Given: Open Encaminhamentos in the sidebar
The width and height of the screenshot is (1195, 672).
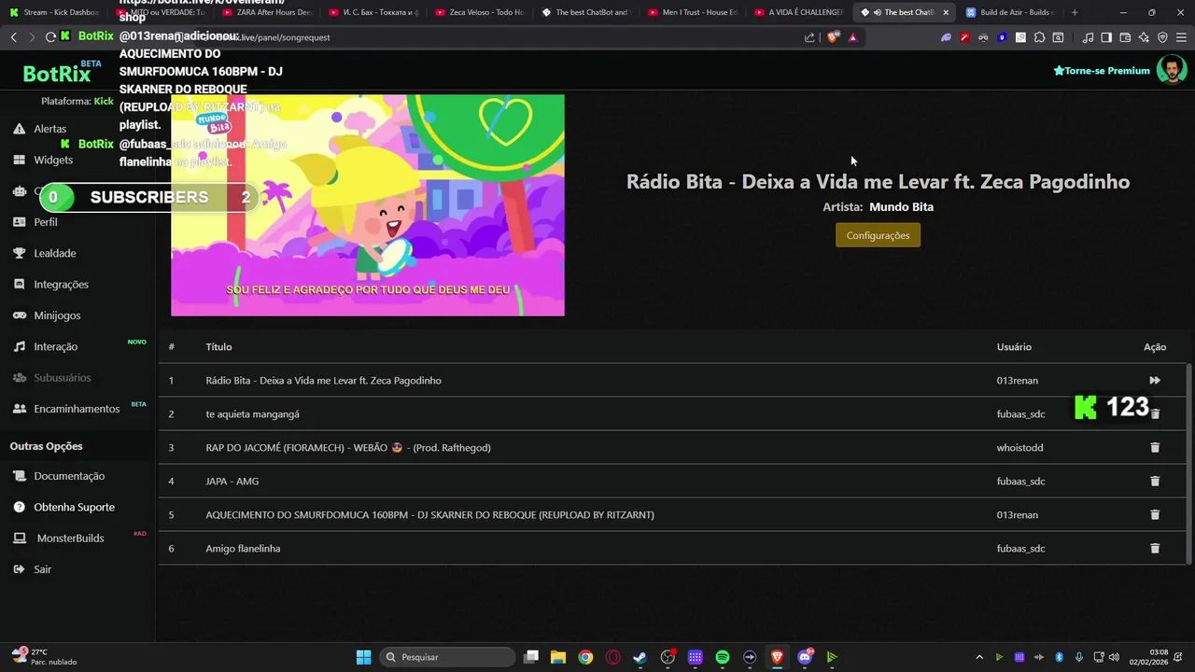Looking at the screenshot, I should point(77,409).
